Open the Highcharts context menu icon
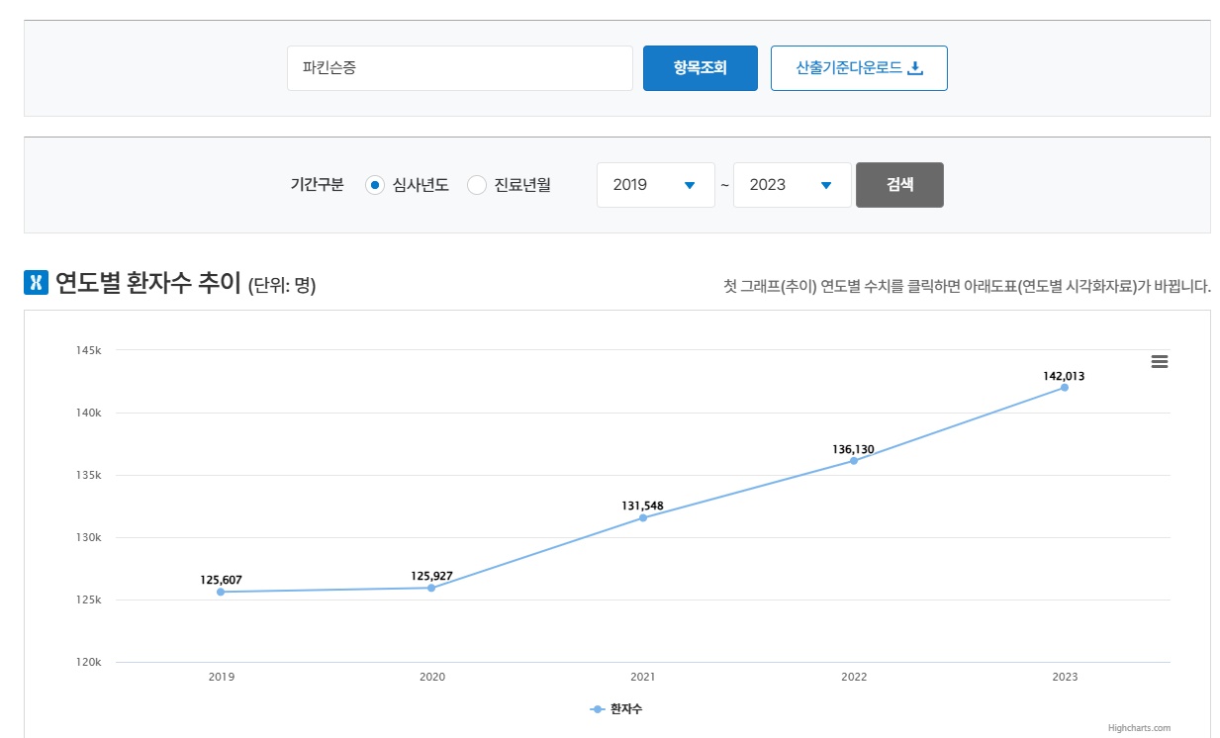Image resolution: width=1220 pixels, height=738 pixels. point(1159,361)
